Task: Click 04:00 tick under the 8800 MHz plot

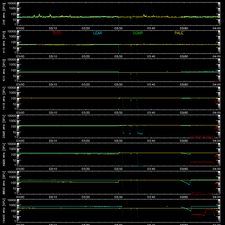Action: (217, 197)
